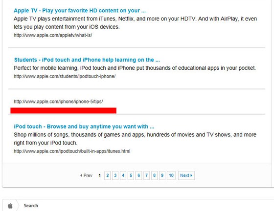
Task: Click the iphone-5/tips URL text
Action: (58, 102)
